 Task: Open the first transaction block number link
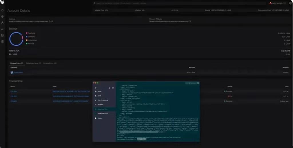coord(13,91)
